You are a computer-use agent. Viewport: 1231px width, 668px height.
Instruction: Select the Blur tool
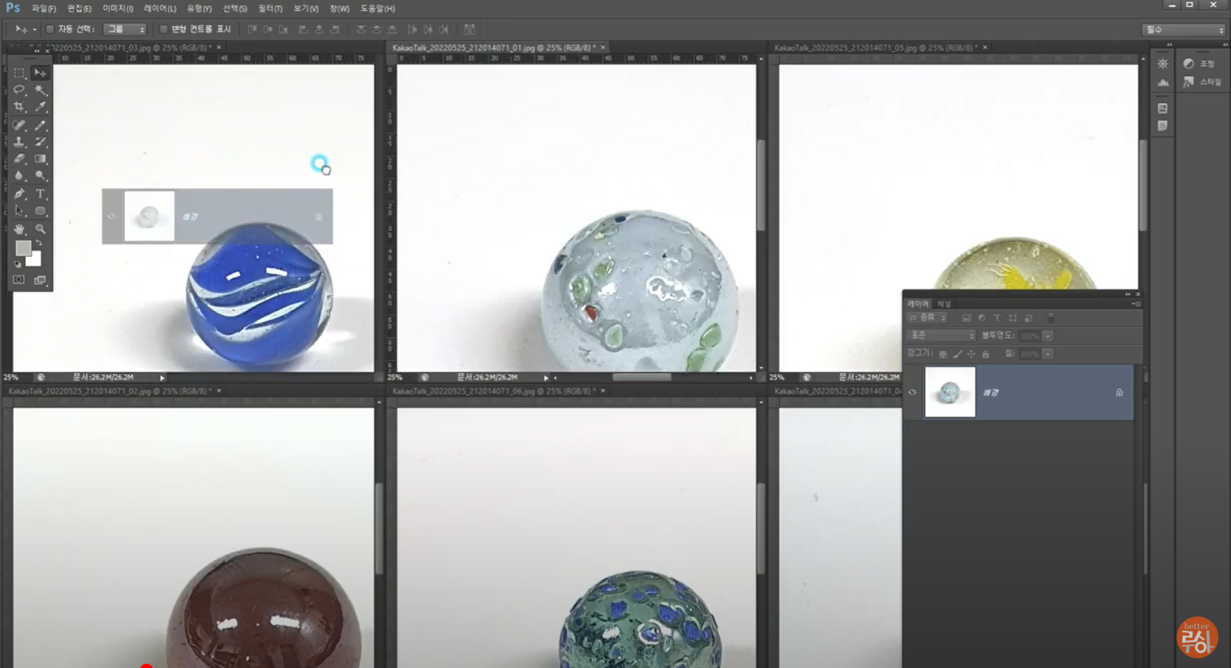(x=19, y=176)
